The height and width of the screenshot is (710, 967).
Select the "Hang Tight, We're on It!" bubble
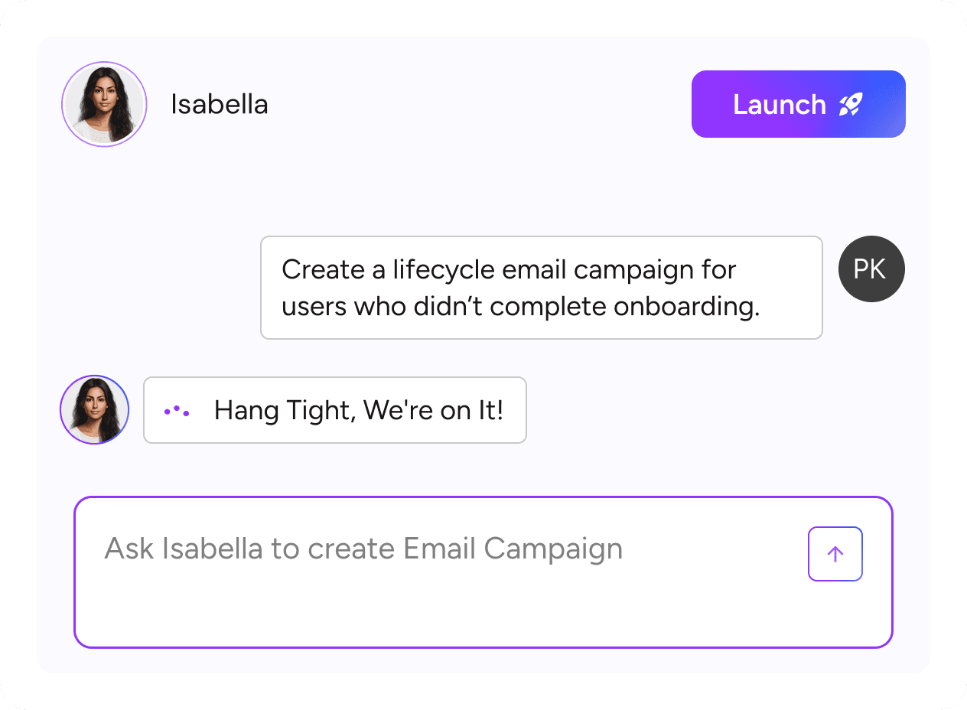point(335,410)
